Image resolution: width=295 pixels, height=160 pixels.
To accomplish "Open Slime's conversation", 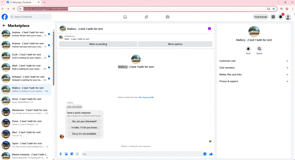I will (x=26, y=100).
